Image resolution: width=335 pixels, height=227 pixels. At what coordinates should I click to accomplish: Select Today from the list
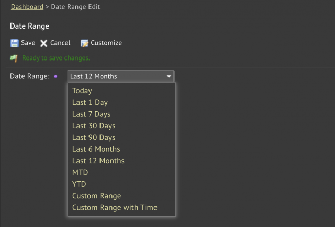(x=82, y=91)
